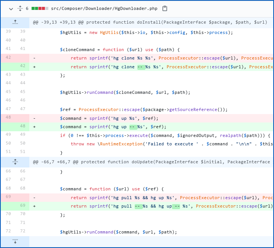Select deleted line number 48
274x248 pixels.
coord(8,118)
